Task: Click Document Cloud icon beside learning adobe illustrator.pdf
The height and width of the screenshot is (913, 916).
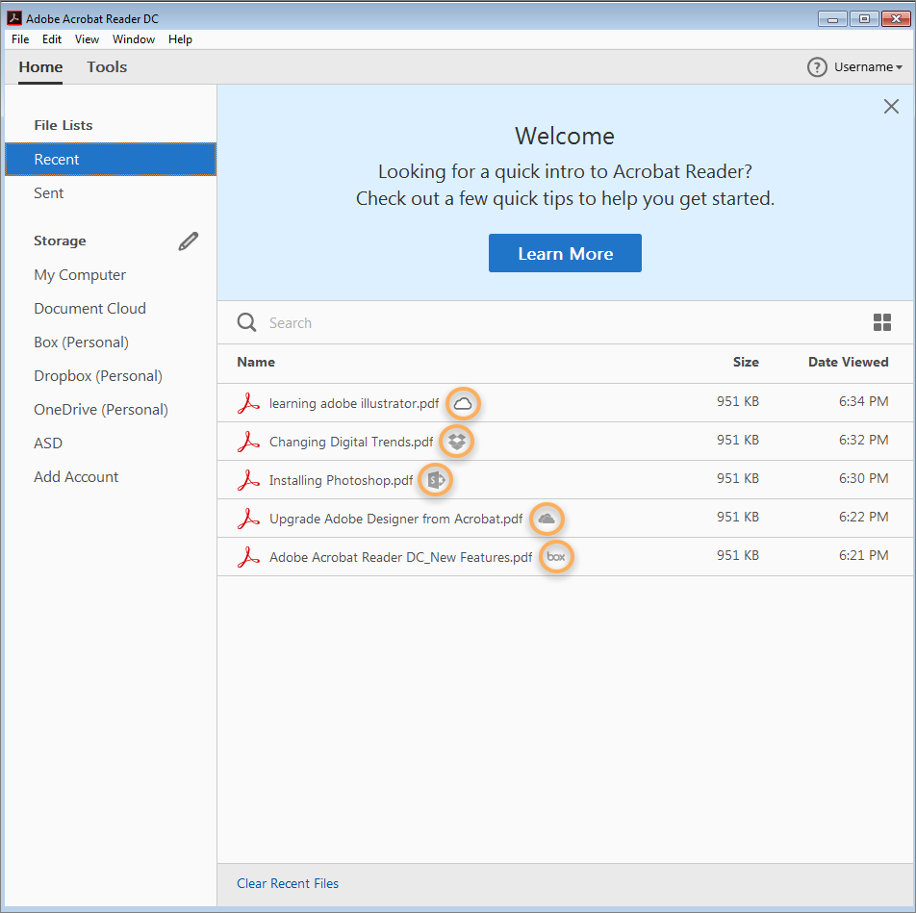Action: pyautogui.click(x=463, y=404)
